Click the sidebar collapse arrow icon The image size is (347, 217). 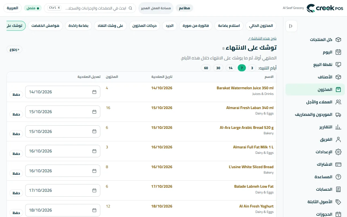[x=291, y=26]
